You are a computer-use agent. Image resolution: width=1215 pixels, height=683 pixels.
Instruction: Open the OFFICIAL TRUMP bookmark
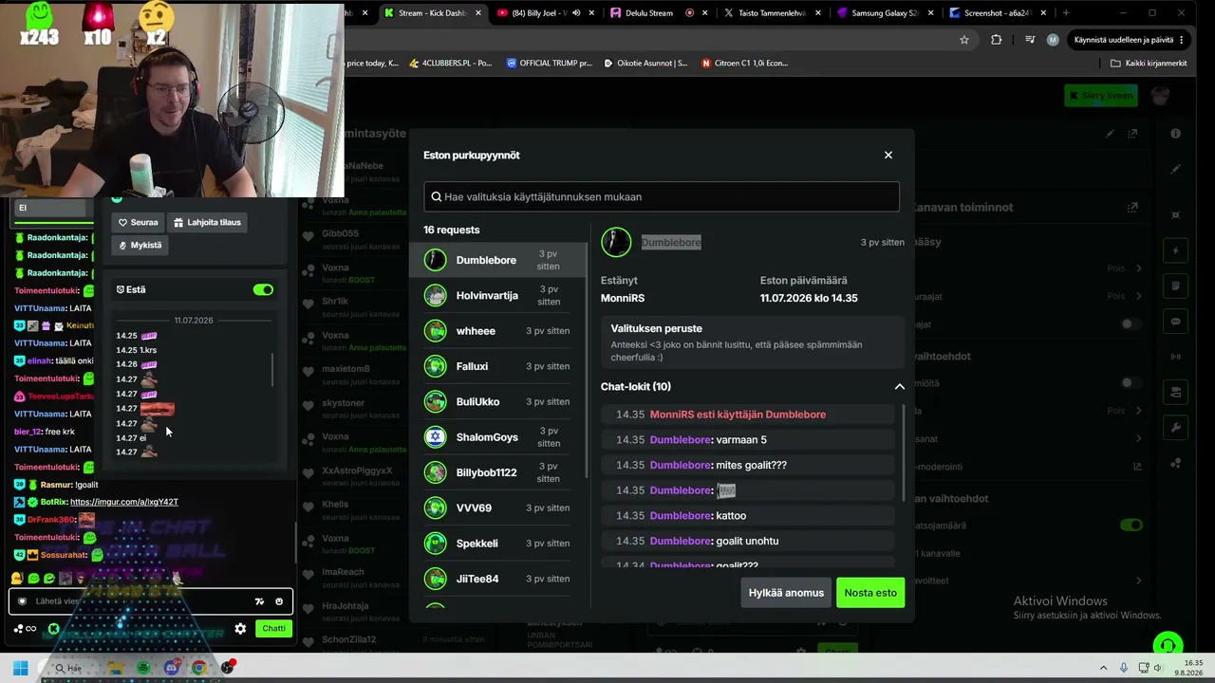click(x=549, y=63)
